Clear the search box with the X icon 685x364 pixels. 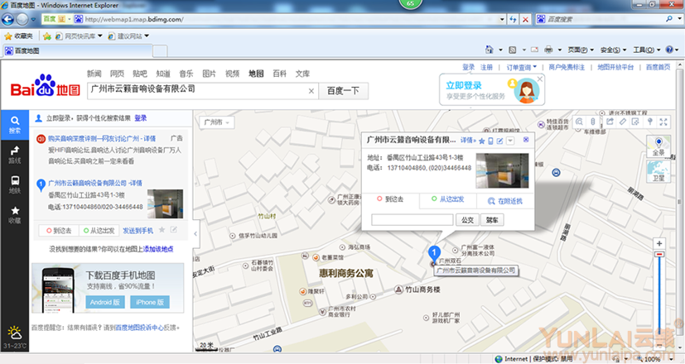point(311,91)
